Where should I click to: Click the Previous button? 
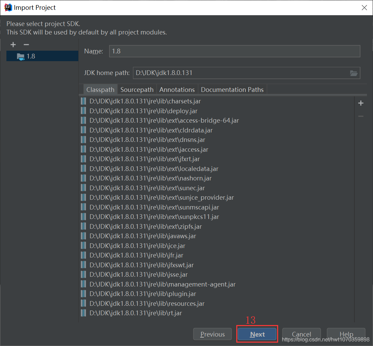(212, 334)
